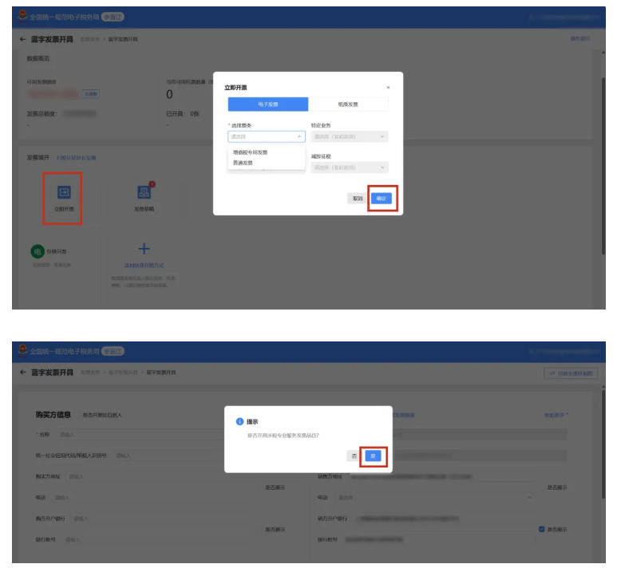Click the 立即开票 invoice icon
617x568 pixels.
tap(65, 192)
